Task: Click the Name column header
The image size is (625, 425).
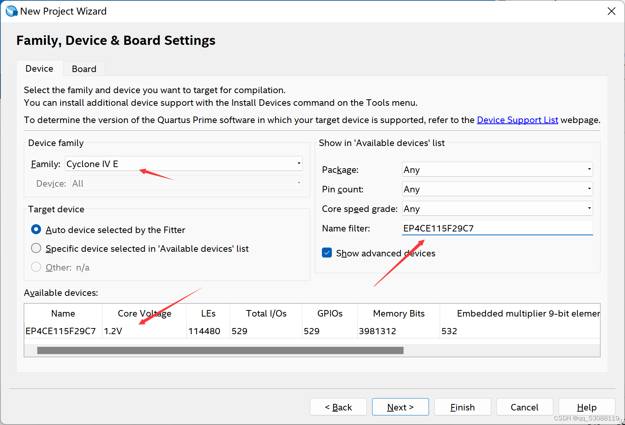Action: (63, 313)
